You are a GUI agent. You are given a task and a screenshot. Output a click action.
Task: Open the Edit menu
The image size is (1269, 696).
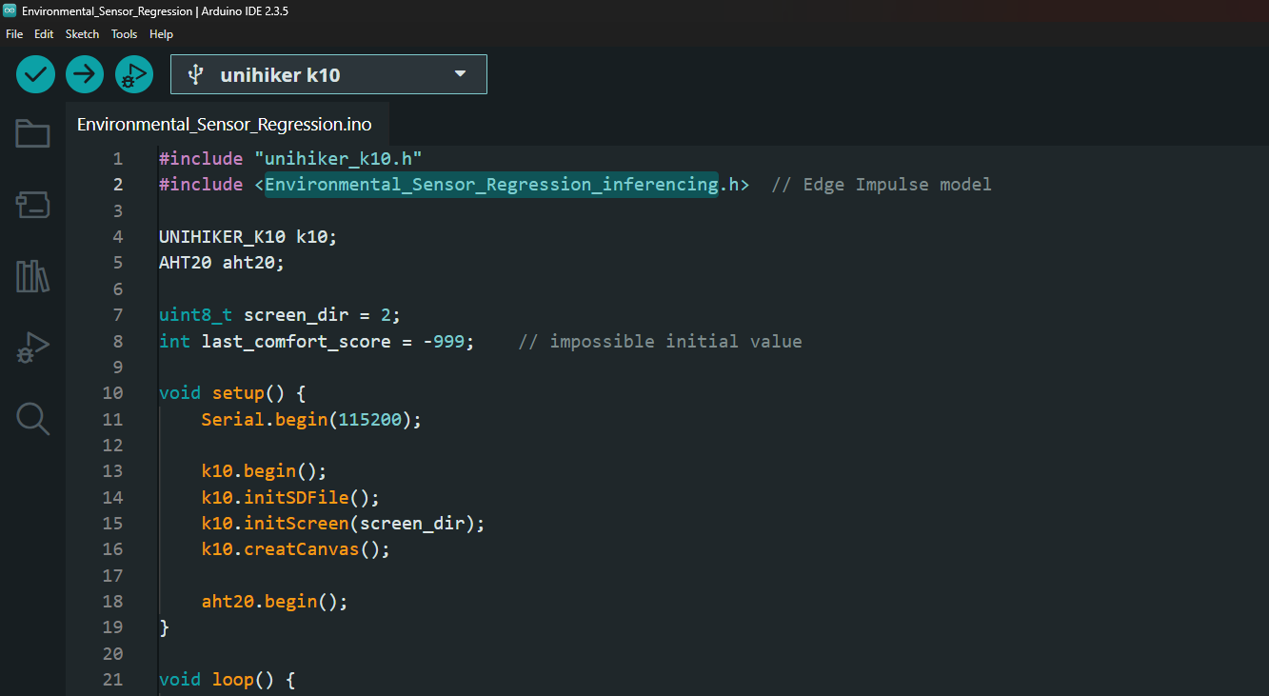(44, 34)
